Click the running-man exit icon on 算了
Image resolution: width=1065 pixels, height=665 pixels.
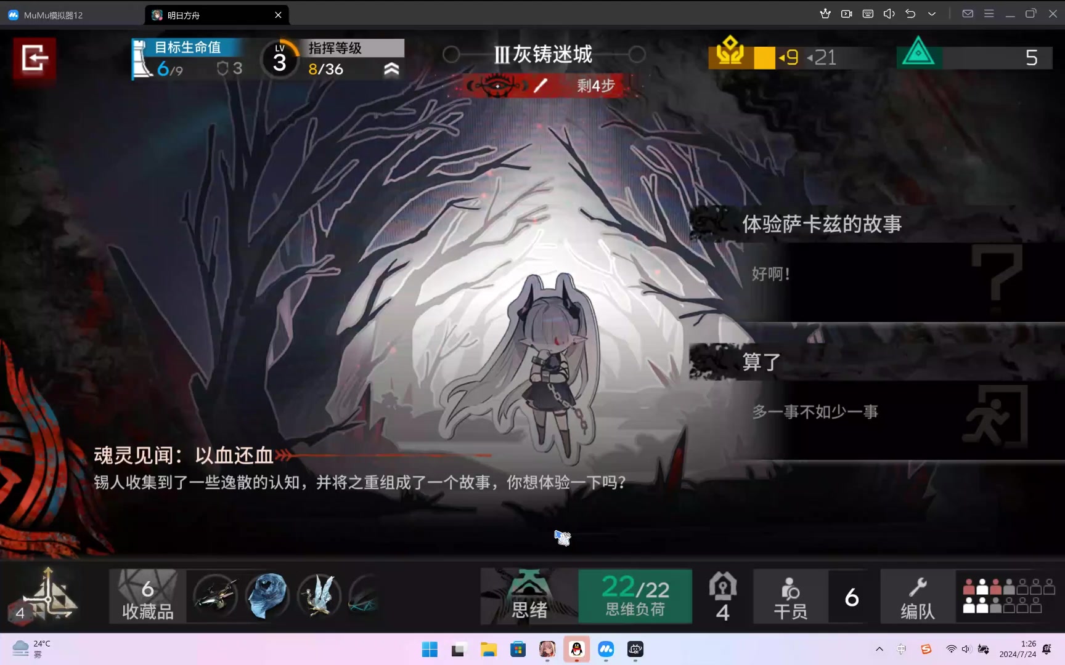pos(995,417)
